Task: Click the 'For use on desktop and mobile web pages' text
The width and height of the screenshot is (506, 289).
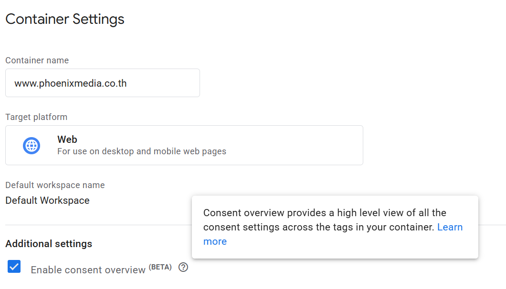Action: pos(142,151)
